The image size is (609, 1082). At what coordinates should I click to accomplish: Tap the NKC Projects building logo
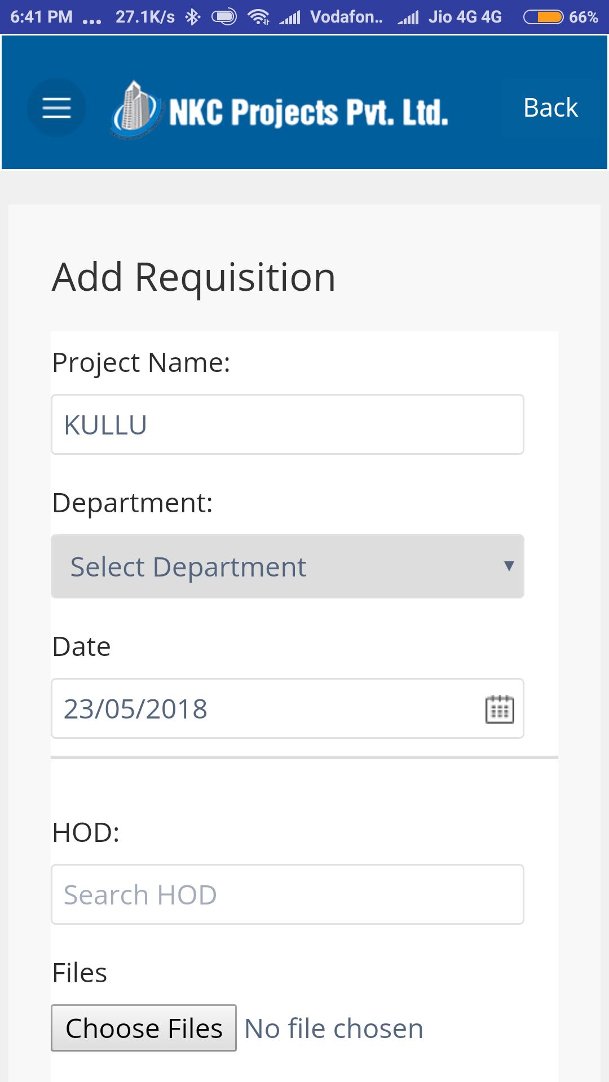point(134,109)
